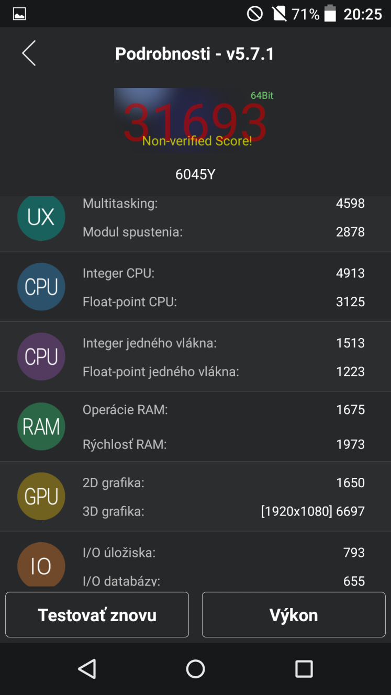Tap the back arrow in header
Image resolution: width=391 pixels, height=695 pixels.
coord(29,53)
